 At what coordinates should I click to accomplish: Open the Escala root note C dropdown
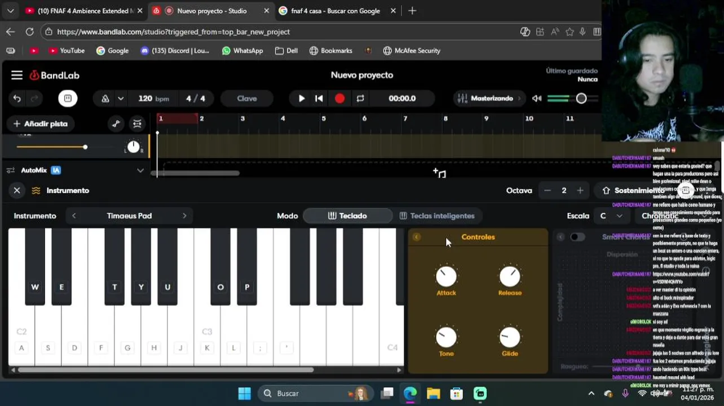611,216
